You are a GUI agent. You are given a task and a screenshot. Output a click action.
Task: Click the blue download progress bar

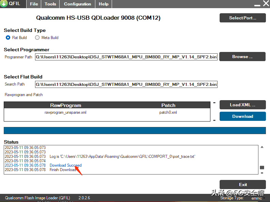(134, 131)
